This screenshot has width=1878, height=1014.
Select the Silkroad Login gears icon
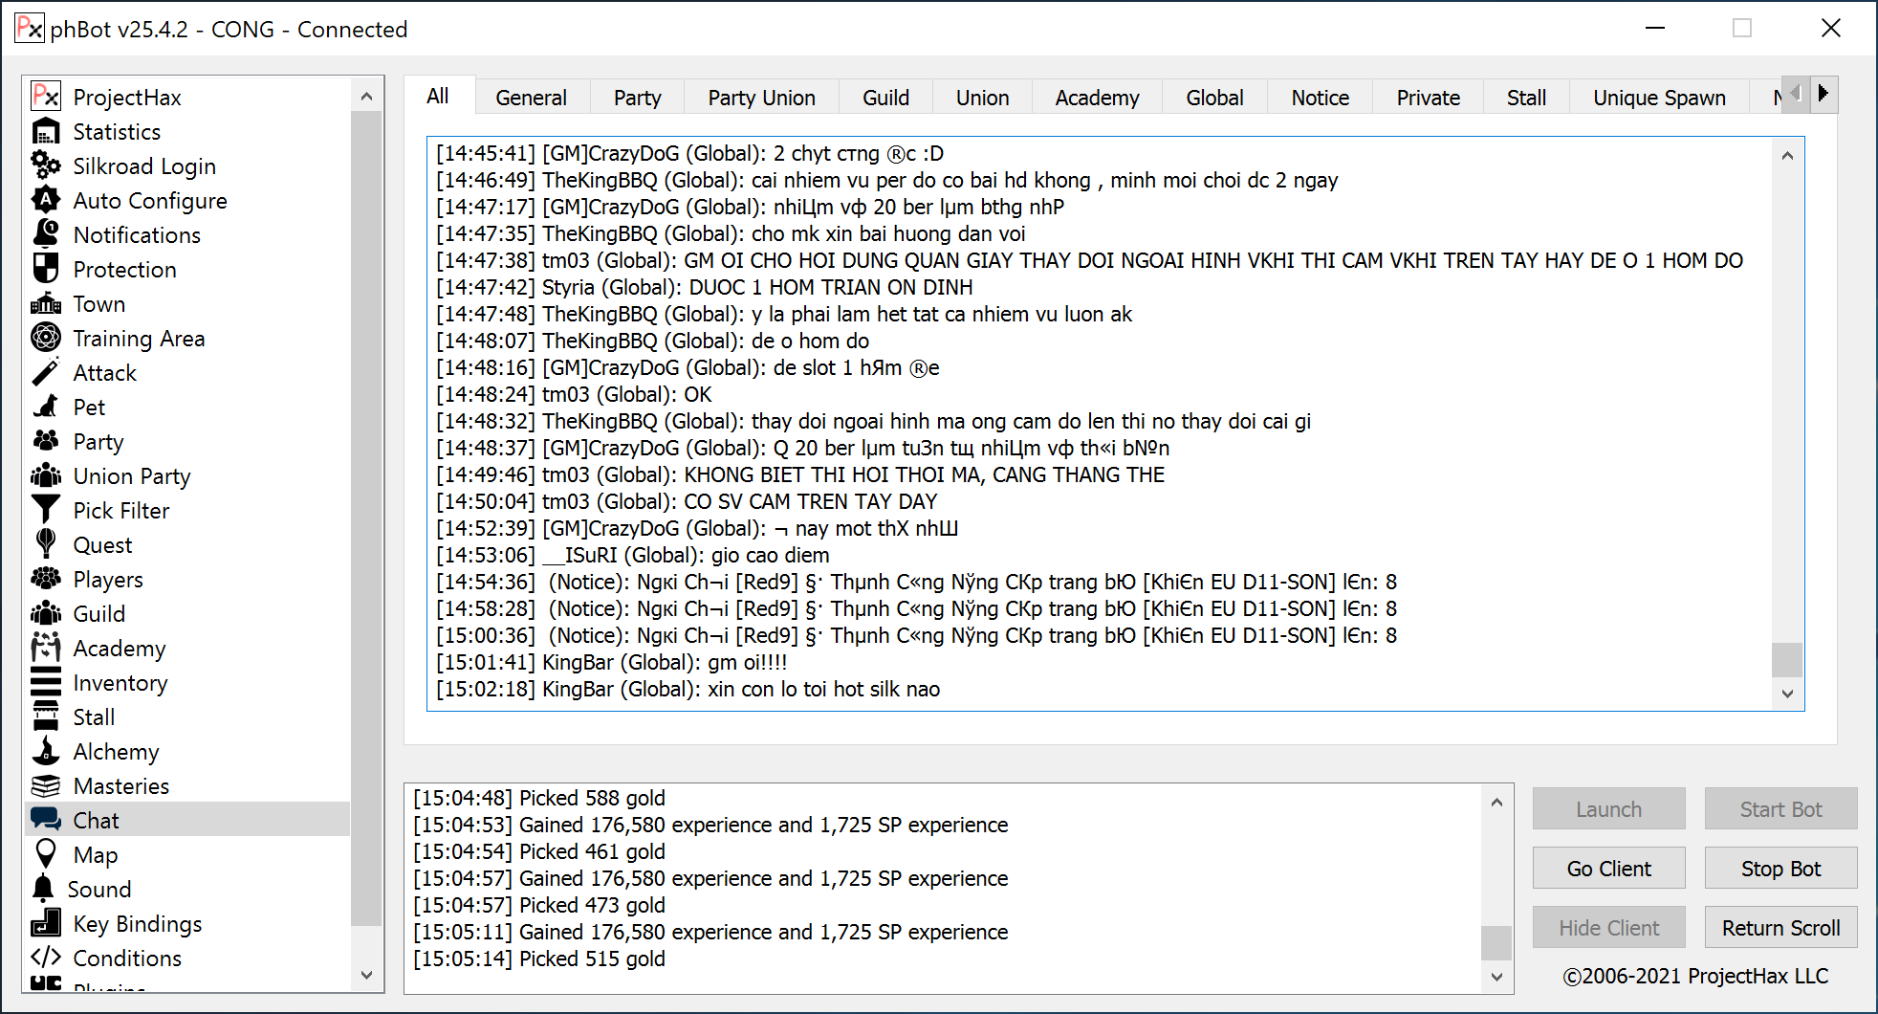pos(46,165)
